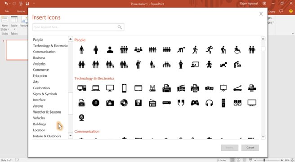Viewport: 295px width, 162px height.
Task: Select the walking person icon
Action: (195, 50)
